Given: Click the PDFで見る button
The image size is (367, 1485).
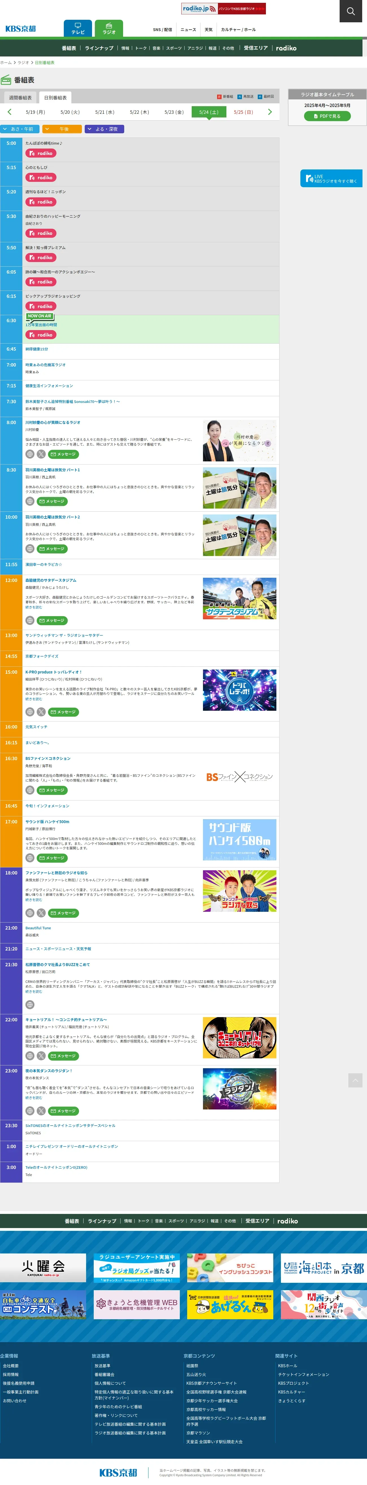Looking at the screenshot, I should pos(327,116).
